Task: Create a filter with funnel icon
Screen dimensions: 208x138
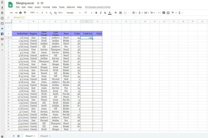Action: 172,13
